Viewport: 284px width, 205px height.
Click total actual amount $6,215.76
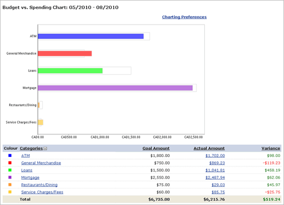coord(214,199)
